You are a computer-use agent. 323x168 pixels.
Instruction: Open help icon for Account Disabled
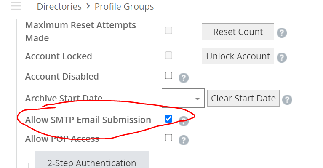click(184, 78)
